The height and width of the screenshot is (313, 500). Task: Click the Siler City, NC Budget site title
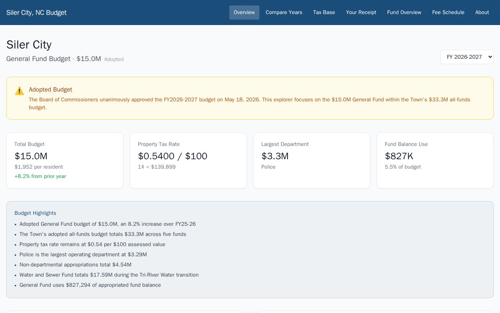(36, 13)
